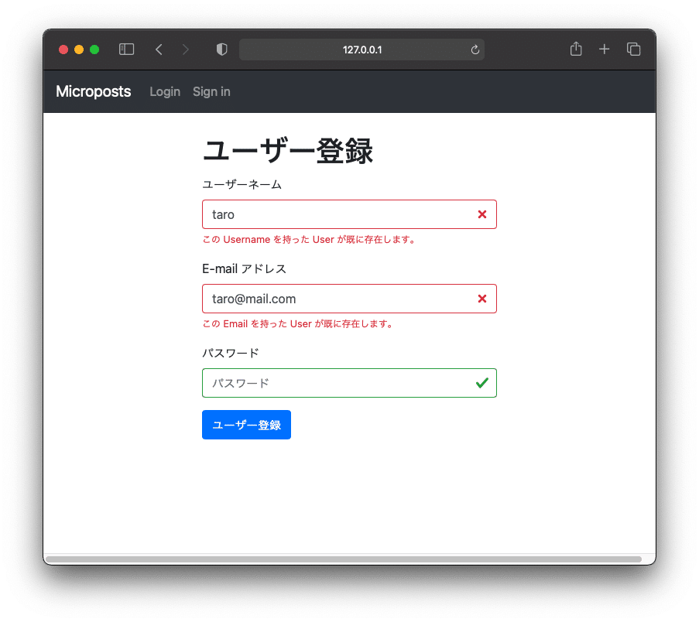Submit the blue ユーザー登録 button
This screenshot has width=699, height=622.
(x=246, y=425)
